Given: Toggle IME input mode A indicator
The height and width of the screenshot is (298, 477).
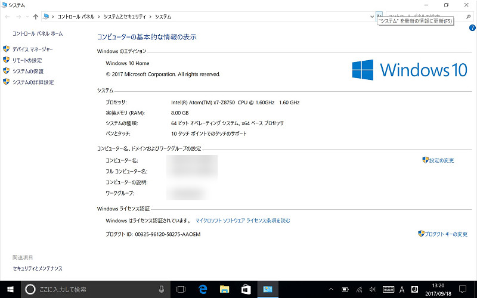Looking at the screenshot, I should point(402,289).
